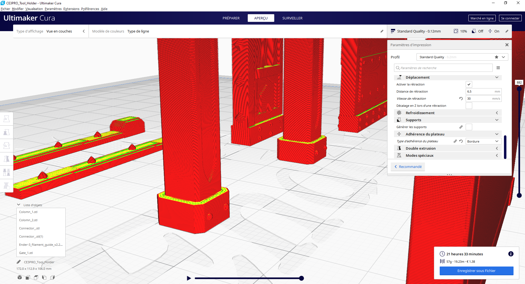Image resolution: width=525 pixels, height=284 pixels.
Task: Open the settings visibility hamburger menu
Action: coord(498,68)
